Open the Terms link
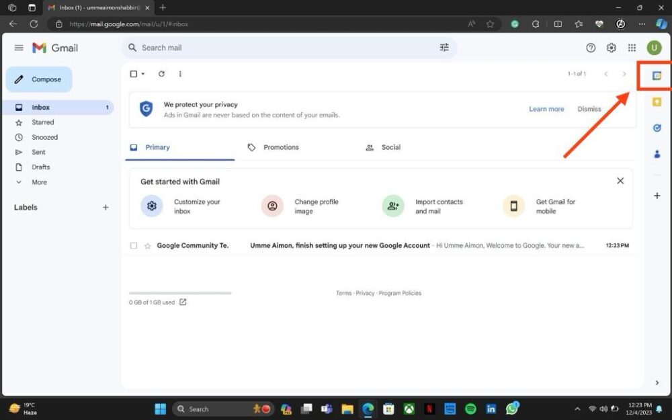Viewport: 672px width, 420px height. (x=343, y=293)
